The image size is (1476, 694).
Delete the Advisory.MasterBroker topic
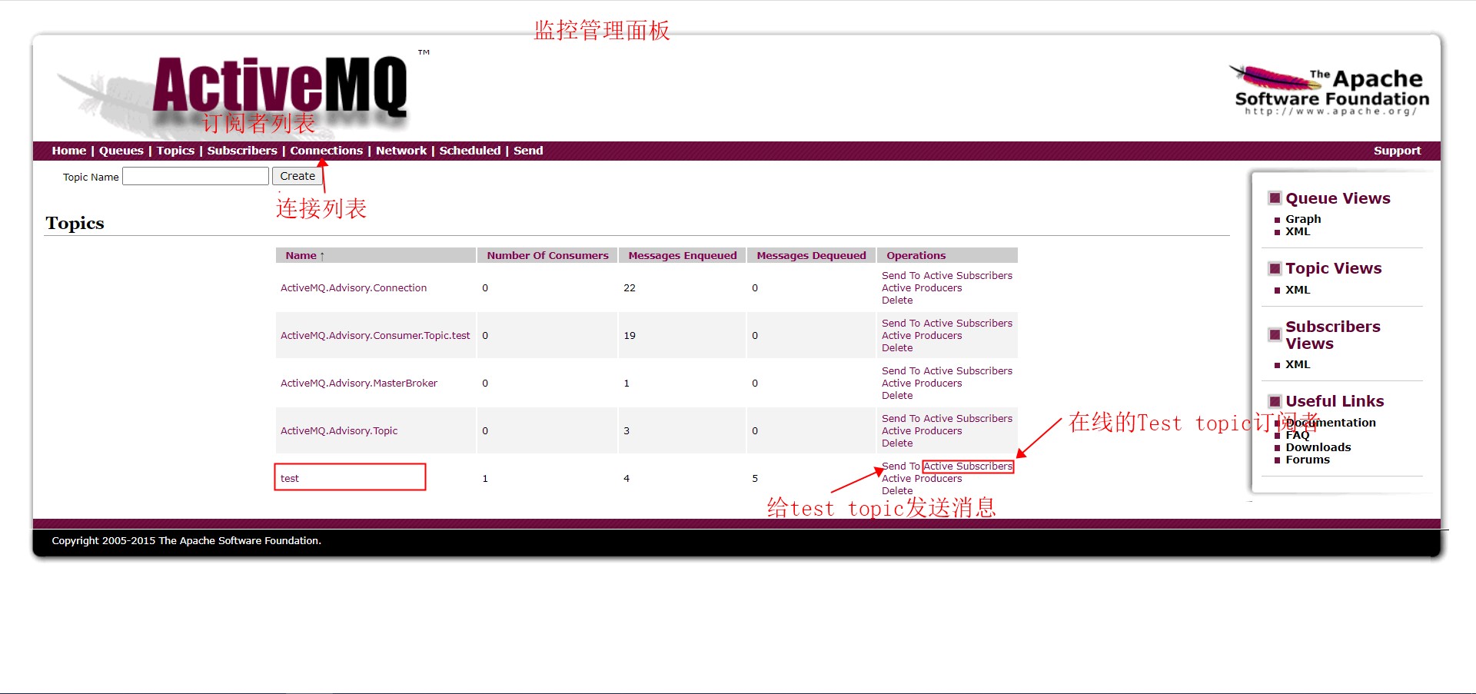[897, 395]
